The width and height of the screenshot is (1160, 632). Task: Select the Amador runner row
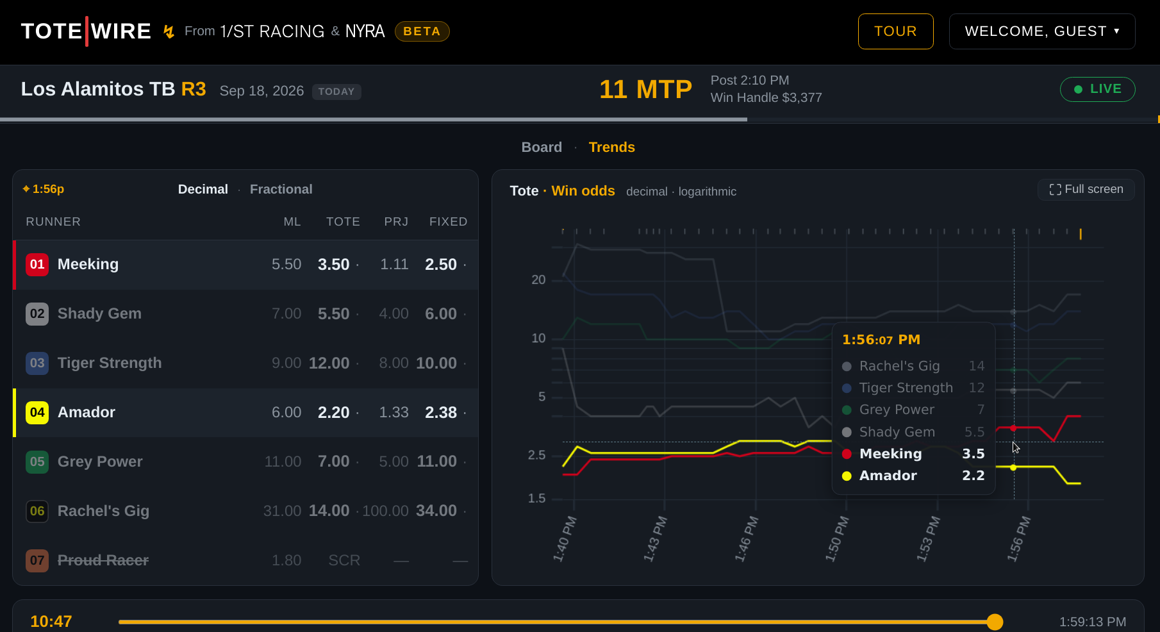[x=245, y=412]
